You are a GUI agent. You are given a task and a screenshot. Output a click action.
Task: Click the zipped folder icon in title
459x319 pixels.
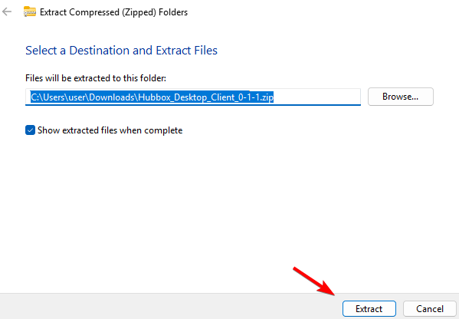[30, 12]
